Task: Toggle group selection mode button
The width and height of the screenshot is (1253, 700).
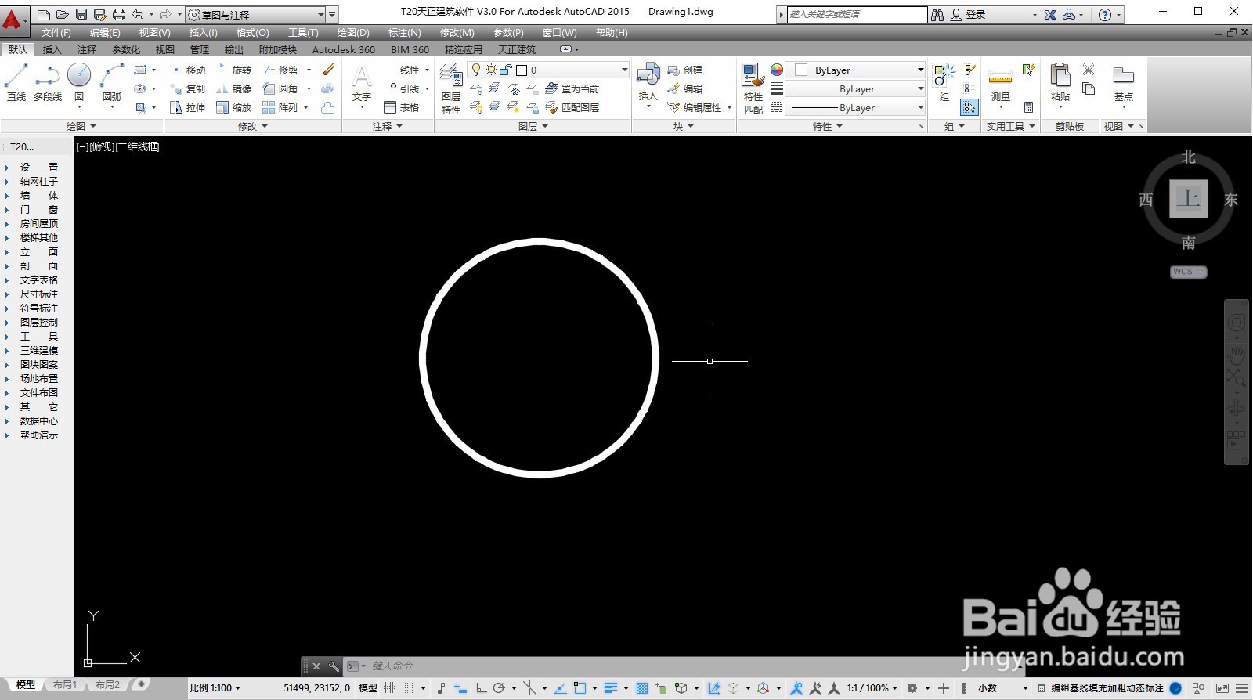Action: click(970, 107)
